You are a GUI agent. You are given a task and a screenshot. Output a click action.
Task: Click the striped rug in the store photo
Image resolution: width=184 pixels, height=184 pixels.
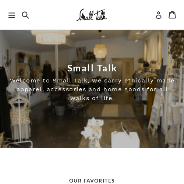pyautogui.click(x=110, y=110)
